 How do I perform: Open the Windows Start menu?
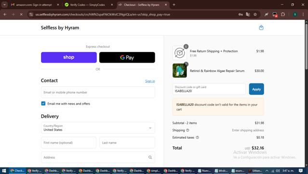click(x=4, y=171)
